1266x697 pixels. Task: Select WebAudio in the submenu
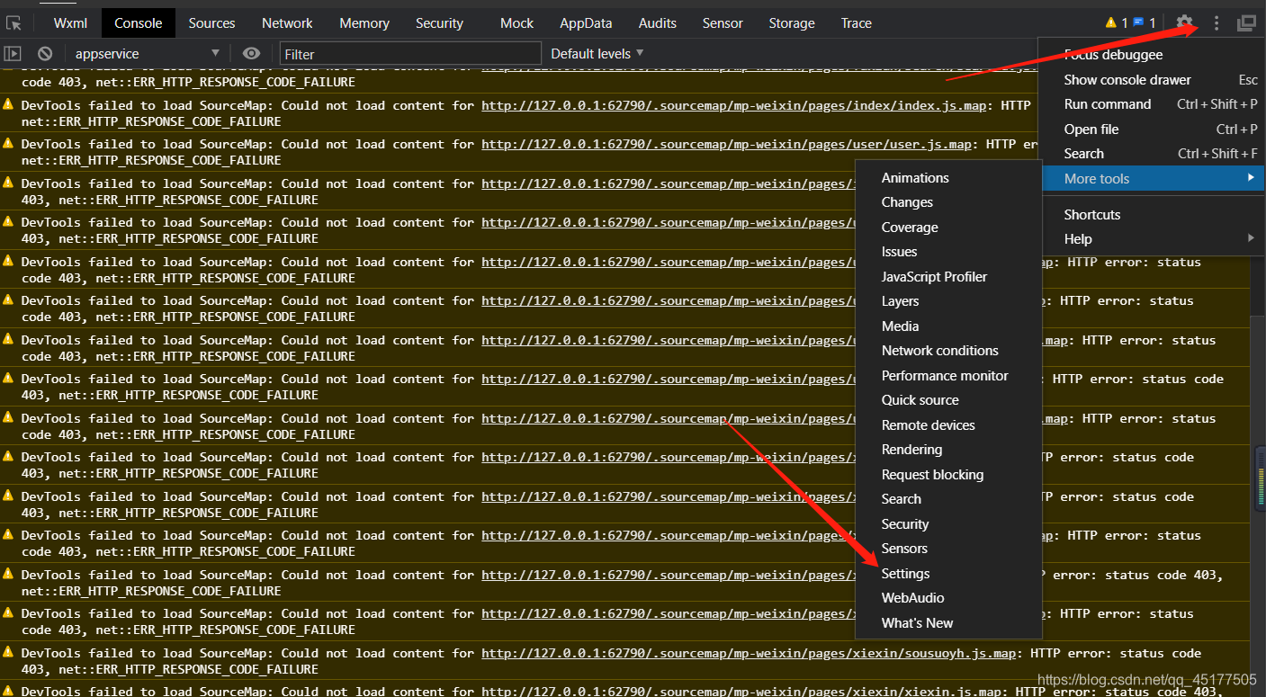948,598
